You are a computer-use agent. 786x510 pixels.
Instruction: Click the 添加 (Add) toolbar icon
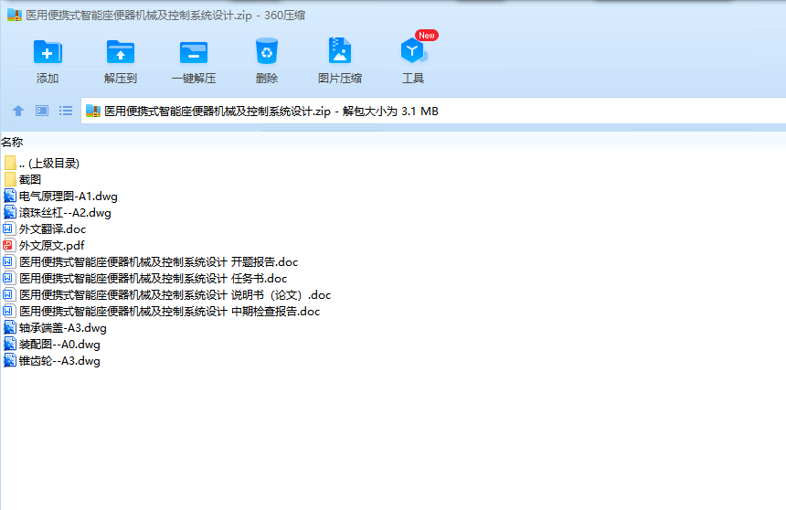48,52
